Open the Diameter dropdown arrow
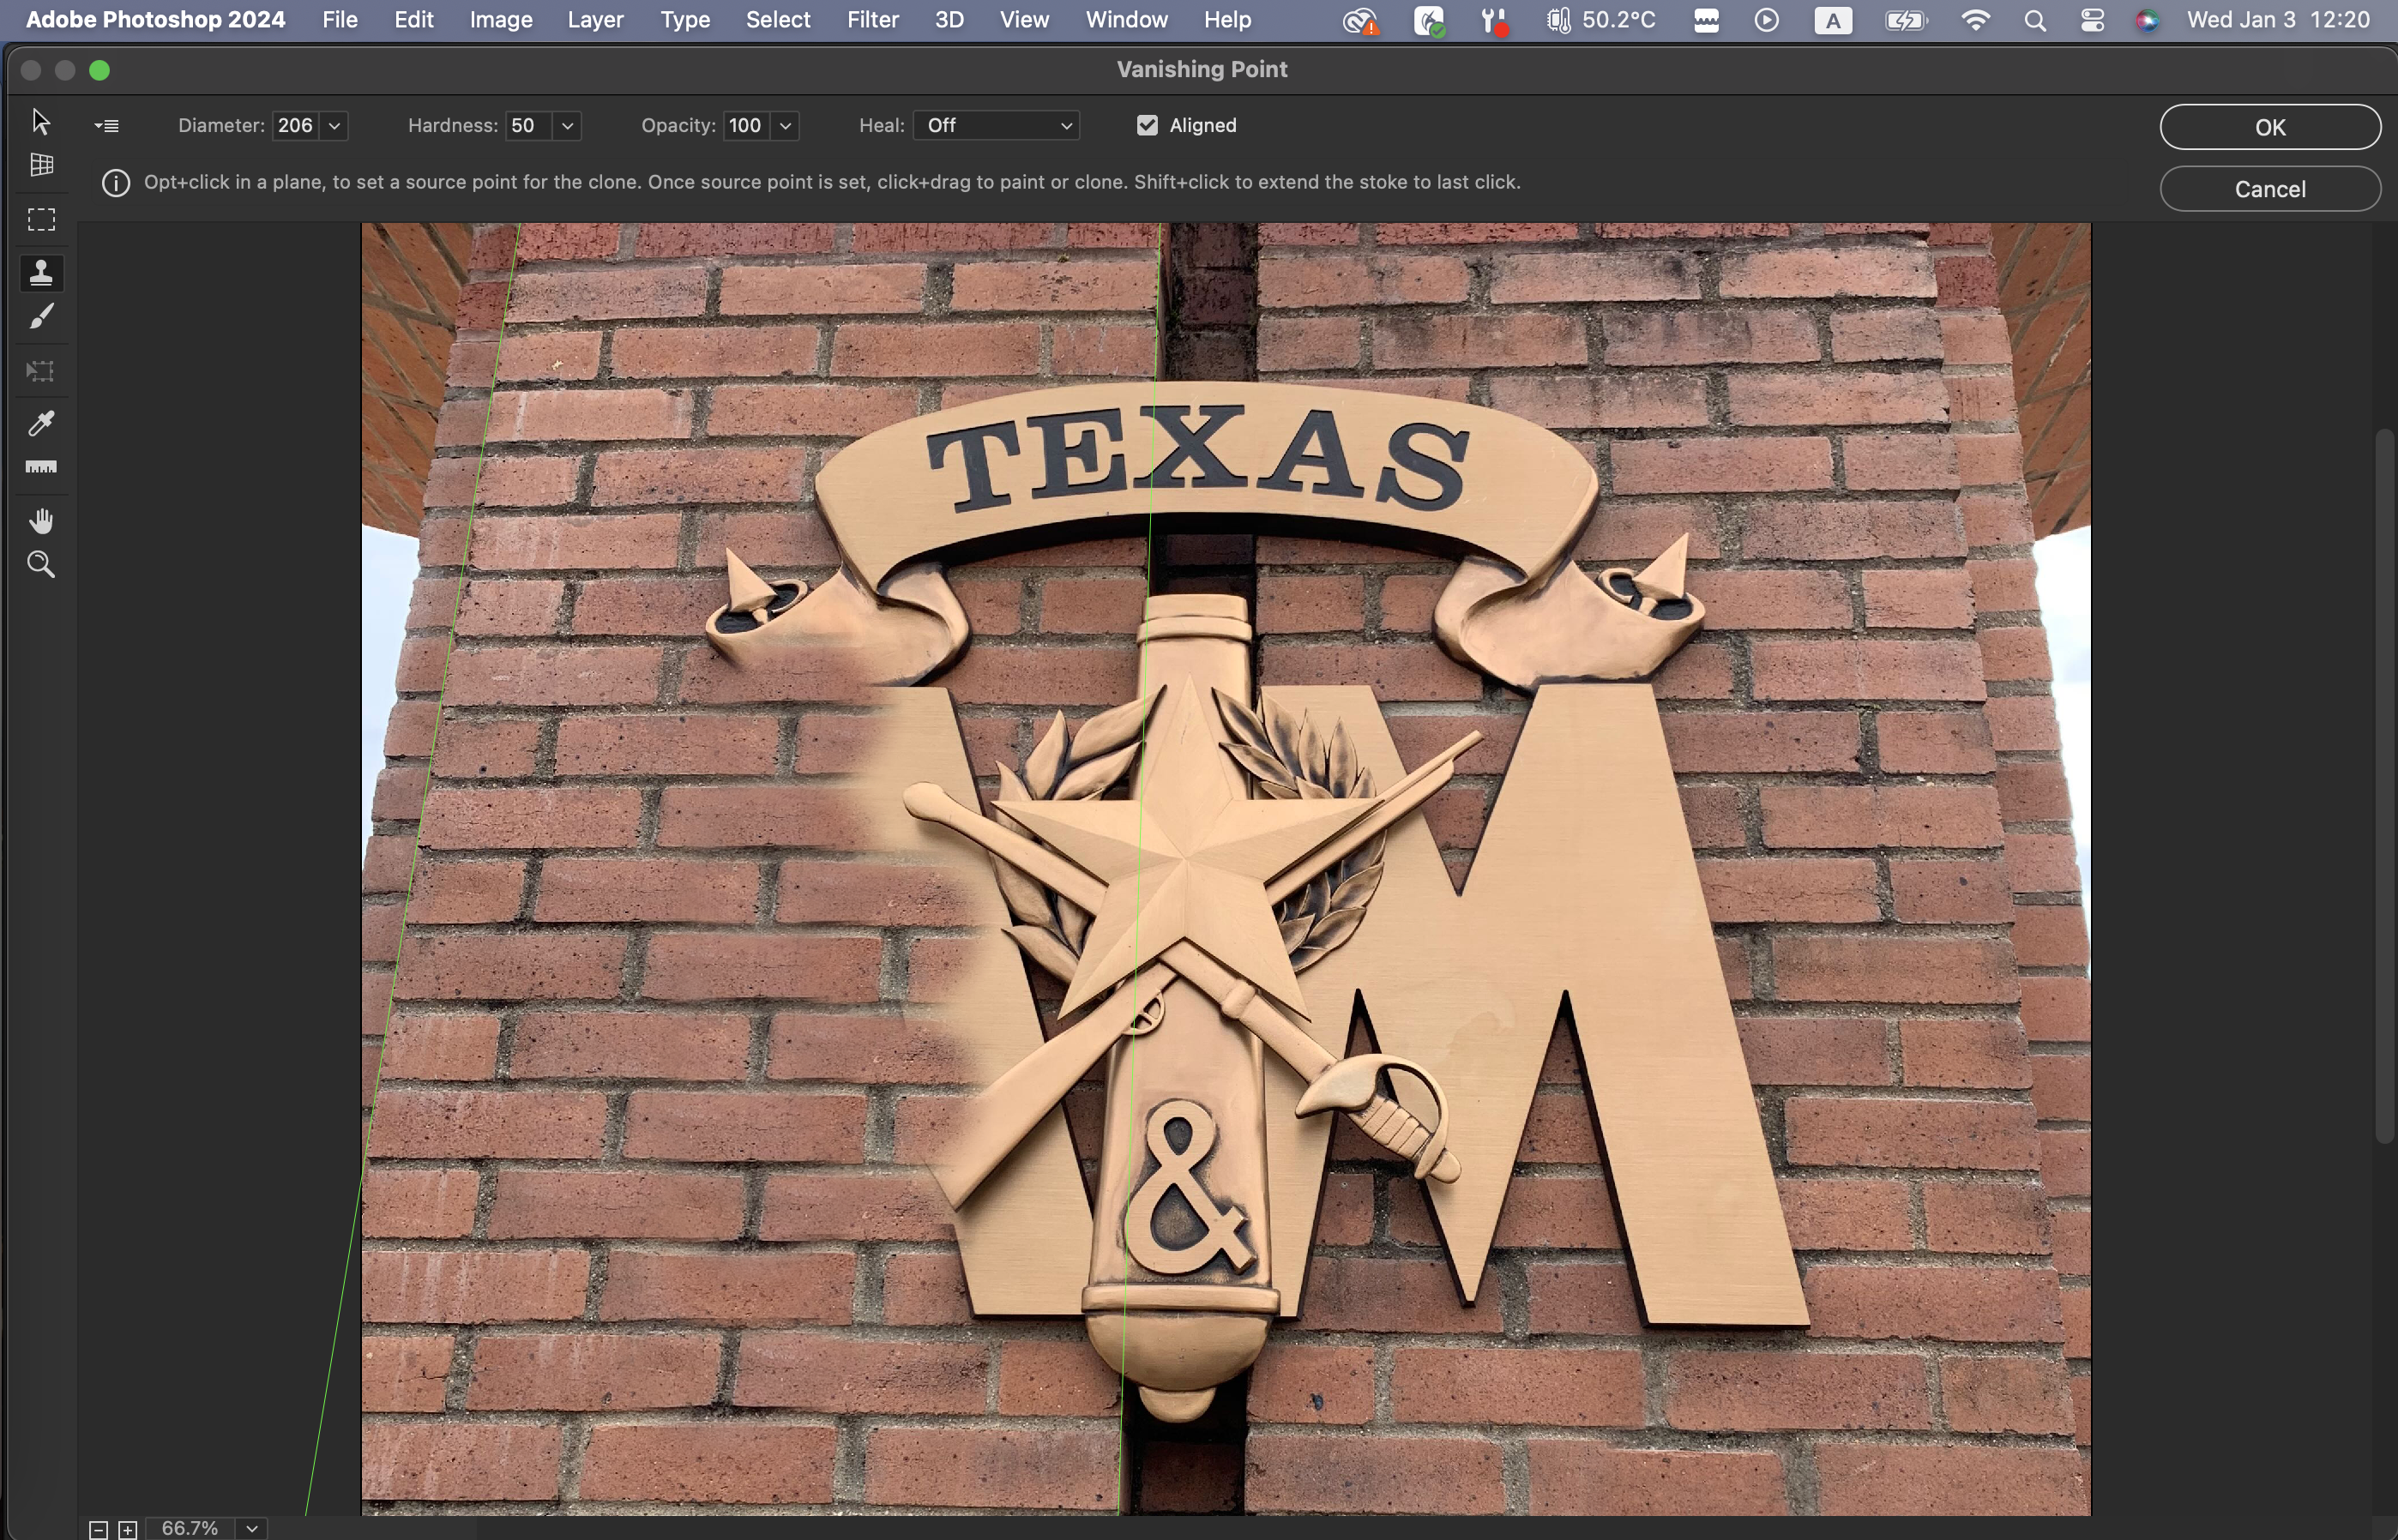The height and width of the screenshot is (1540, 2398). [335, 126]
